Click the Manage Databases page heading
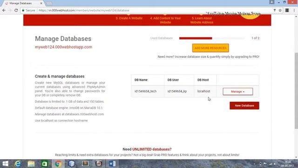Screen dimensions: 298x168 coord(63,39)
